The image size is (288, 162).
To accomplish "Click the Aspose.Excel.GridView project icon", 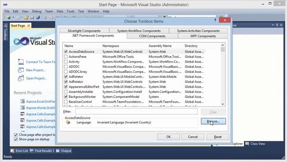I will (22, 101).
